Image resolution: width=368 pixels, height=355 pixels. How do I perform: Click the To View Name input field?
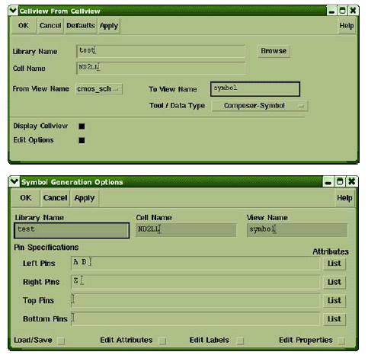point(255,89)
